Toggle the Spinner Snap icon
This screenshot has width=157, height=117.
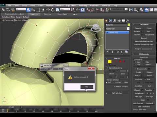pos(102,10)
